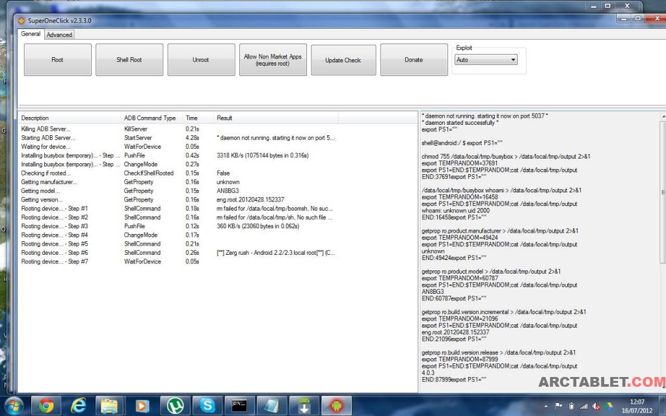Click the Unroot button
The width and height of the screenshot is (666, 416).
[x=201, y=60]
